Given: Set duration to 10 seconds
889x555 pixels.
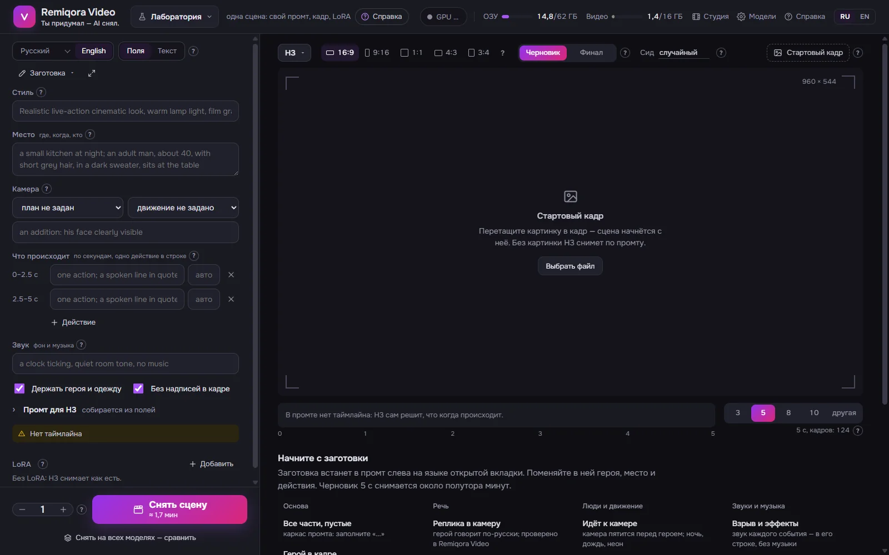Looking at the screenshot, I should tap(814, 413).
